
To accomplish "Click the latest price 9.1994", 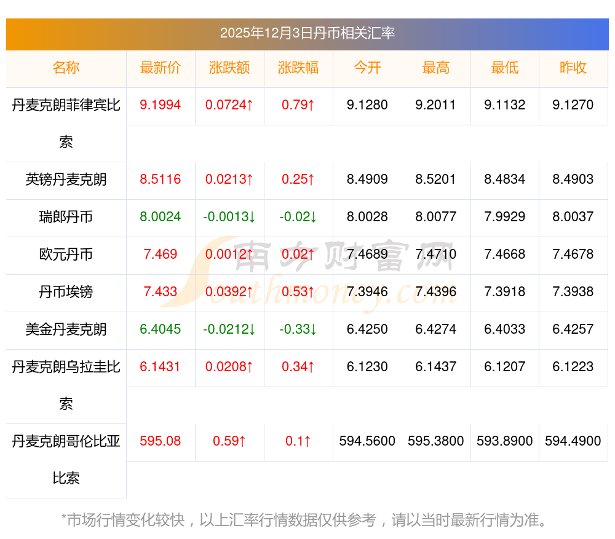I will (161, 105).
